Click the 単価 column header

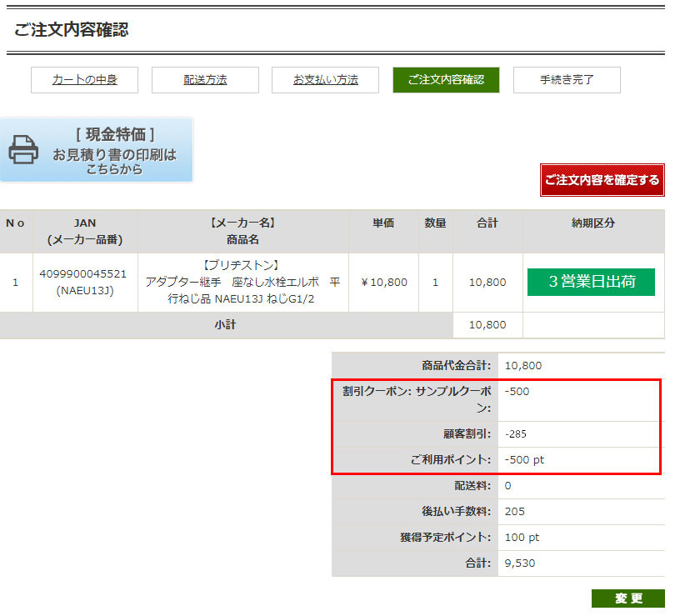tap(383, 223)
